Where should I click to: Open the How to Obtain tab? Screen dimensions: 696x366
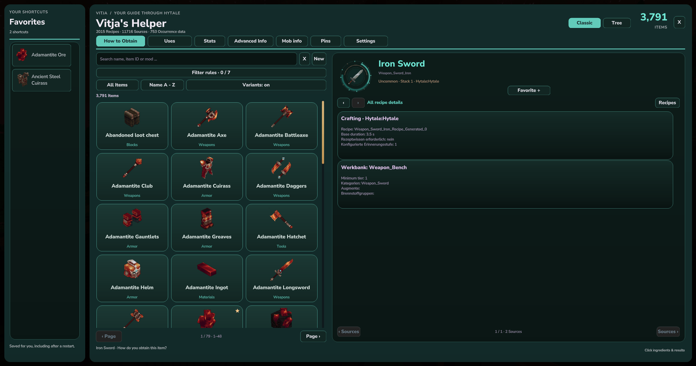tap(120, 41)
